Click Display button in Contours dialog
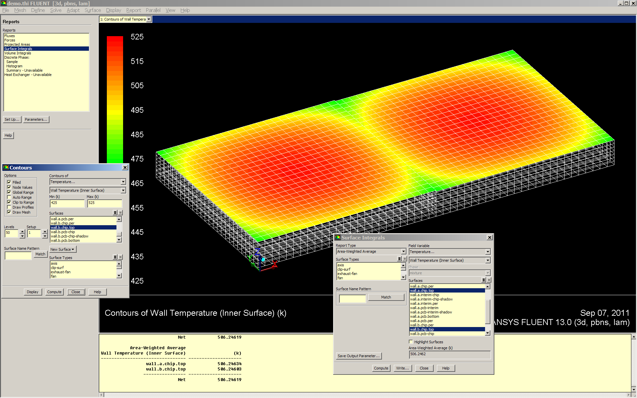 (x=33, y=292)
